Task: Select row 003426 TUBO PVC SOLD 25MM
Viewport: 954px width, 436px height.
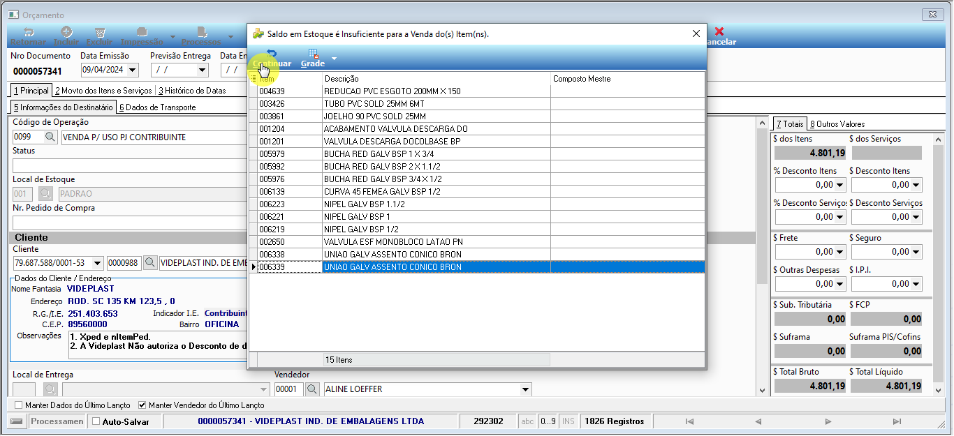Action: point(478,104)
